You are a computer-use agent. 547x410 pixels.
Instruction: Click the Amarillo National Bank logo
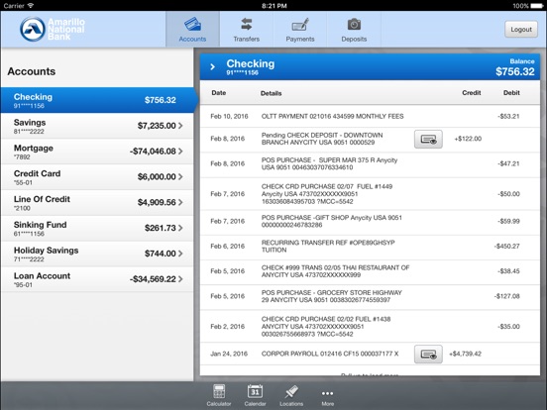53,30
